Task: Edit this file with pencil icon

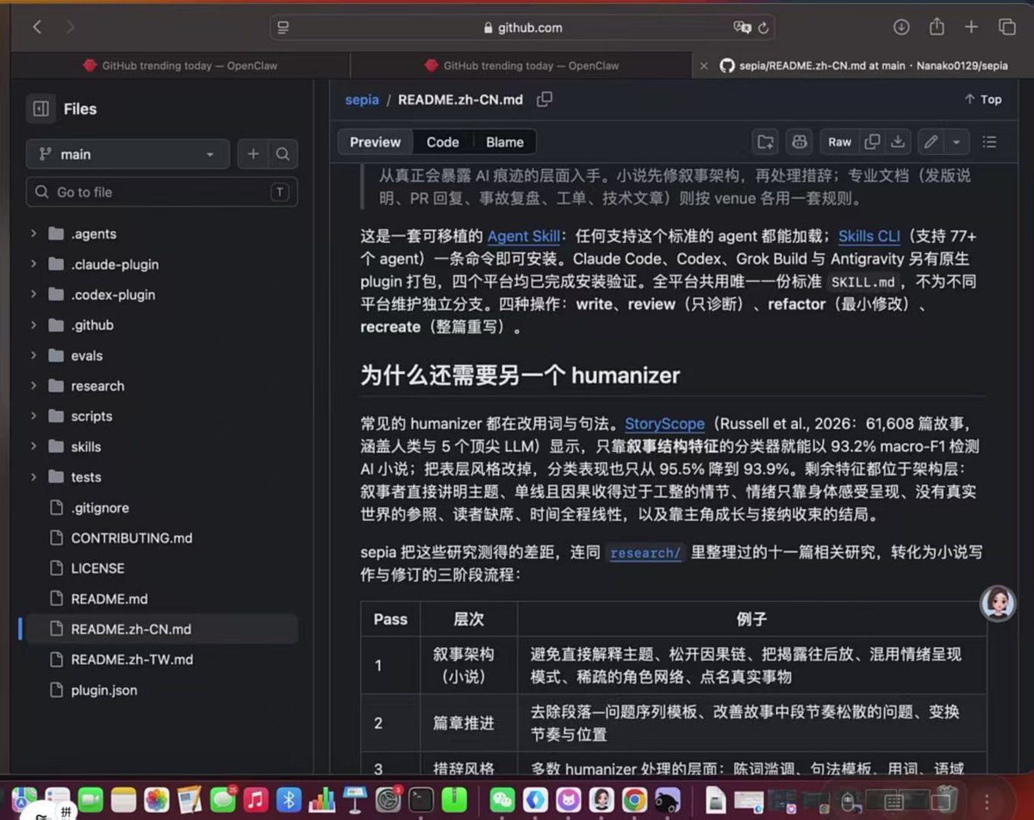Action: point(930,142)
